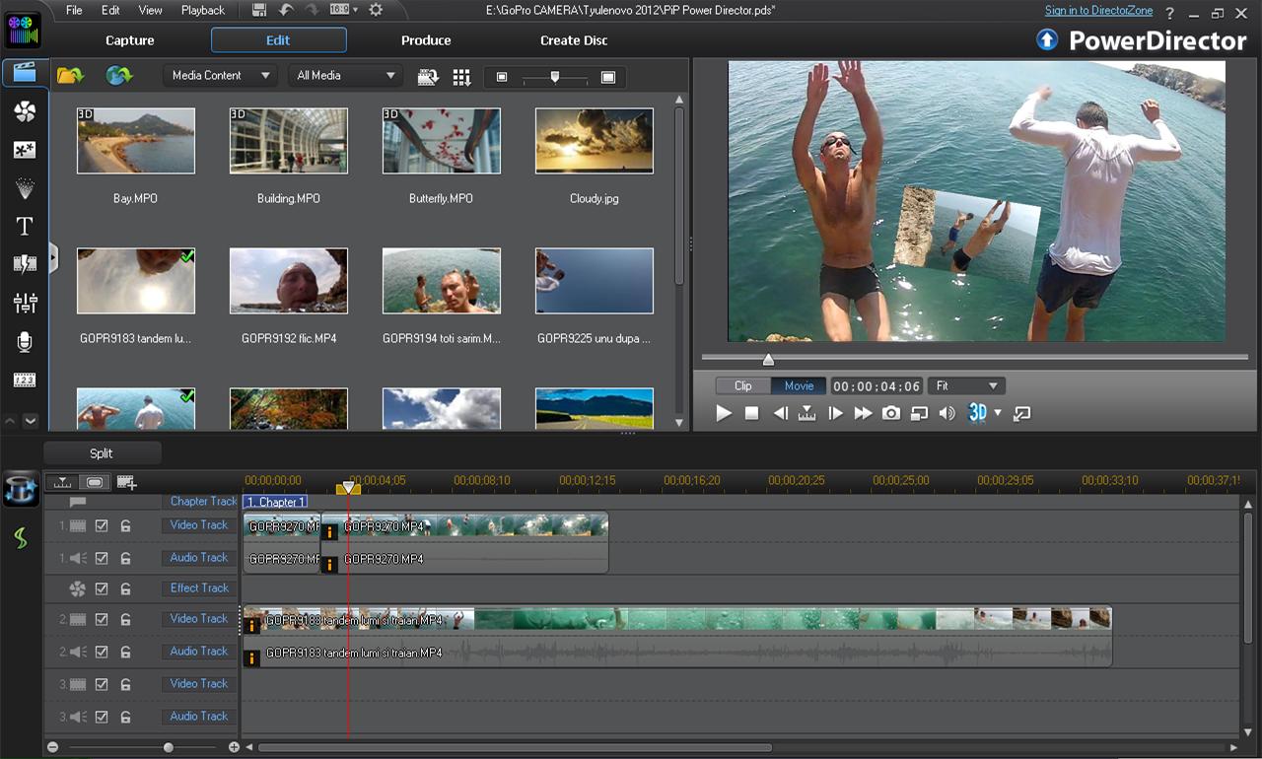Open the File menu
This screenshot has width=1262, height=759.
point(74,11)
